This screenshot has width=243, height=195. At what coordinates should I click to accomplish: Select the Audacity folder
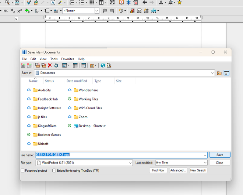tap(42, 90)
